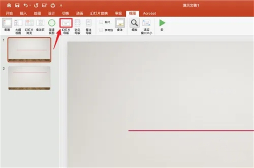Switch to the 切换 ribbon tab
Image resolution: width=254 pixels, height=168 pixels.
coord(66,13)
